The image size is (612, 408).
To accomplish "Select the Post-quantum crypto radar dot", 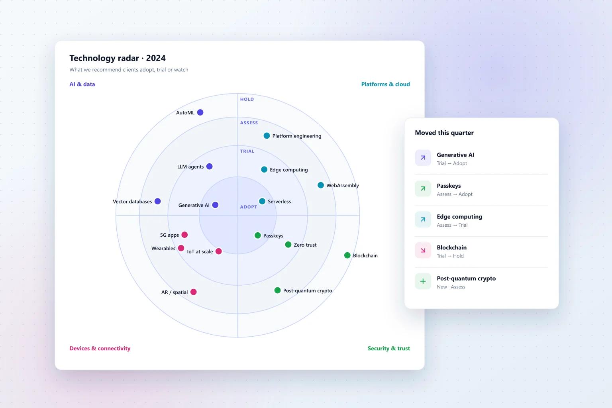I will (278, 290).
